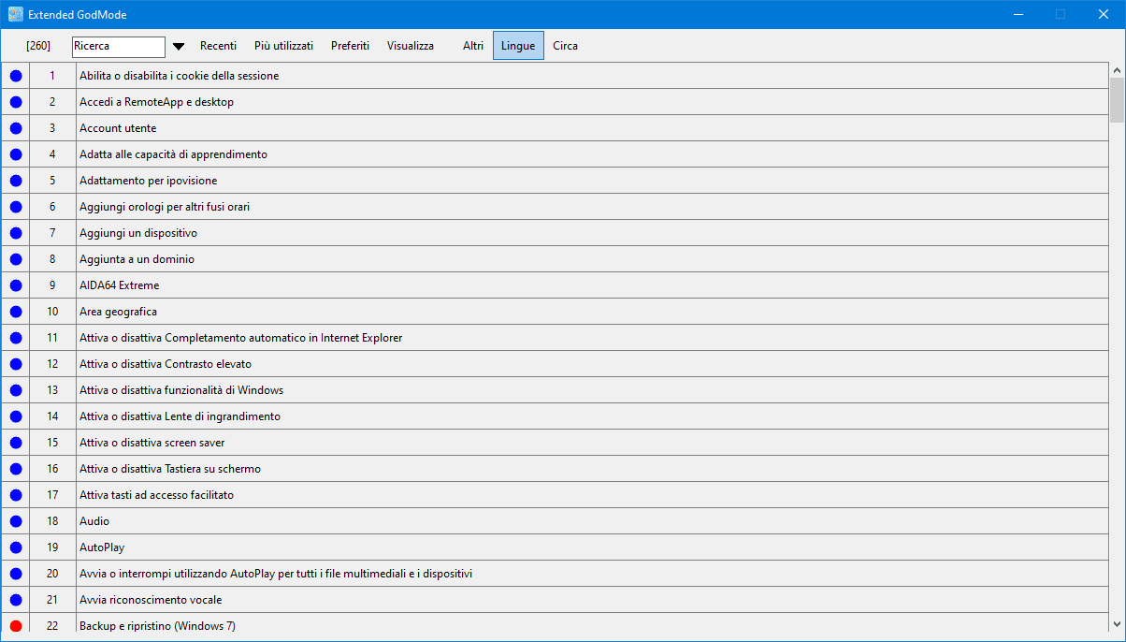Open the Circa about item
This screenshot has height=642, width=1126.
coord(565,46)
